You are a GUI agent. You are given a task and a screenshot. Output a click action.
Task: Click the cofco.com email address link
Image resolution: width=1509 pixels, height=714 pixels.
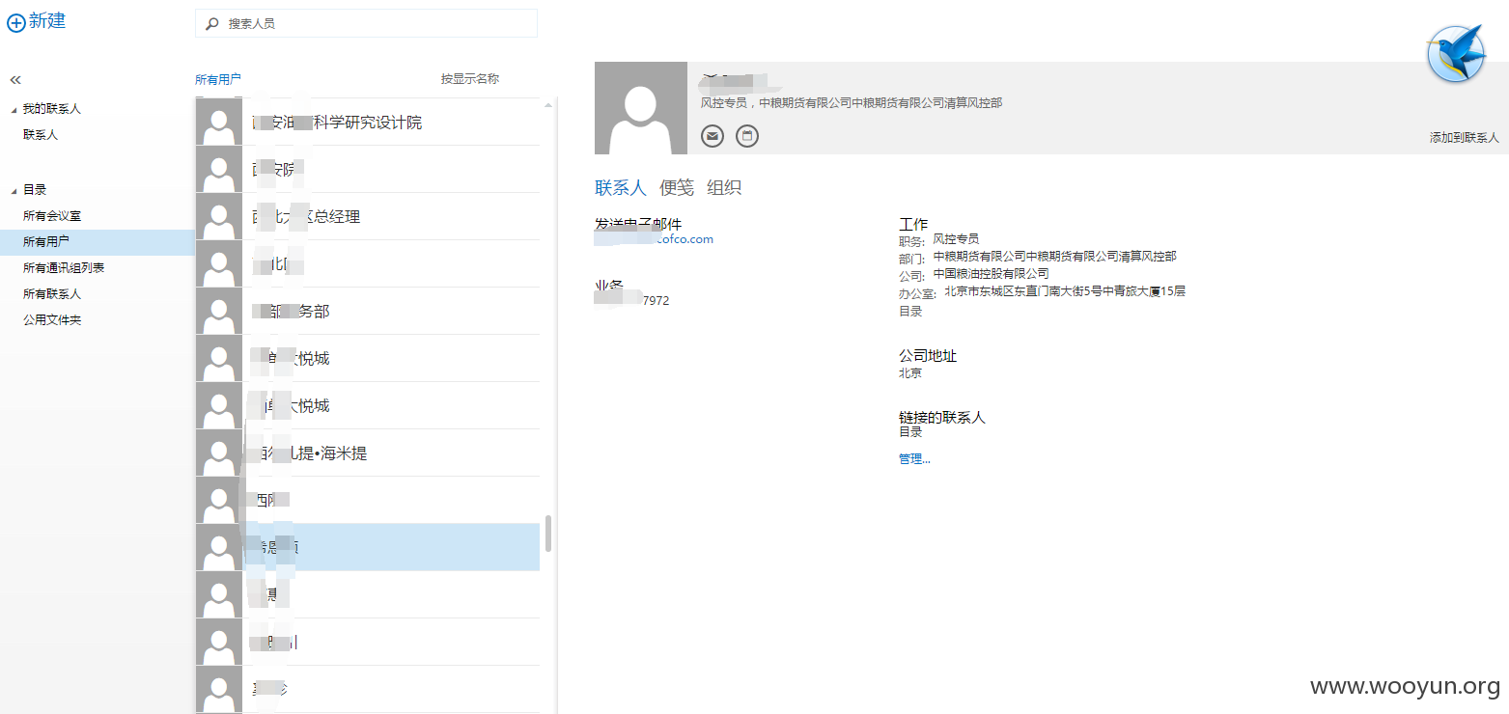(655, 239)
